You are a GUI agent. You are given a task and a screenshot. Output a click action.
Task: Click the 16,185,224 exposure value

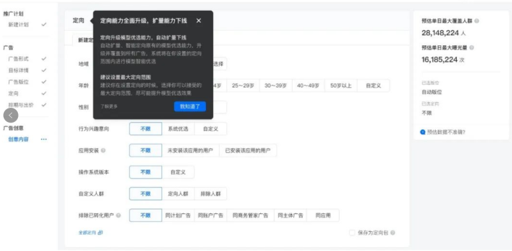(440, 59)
